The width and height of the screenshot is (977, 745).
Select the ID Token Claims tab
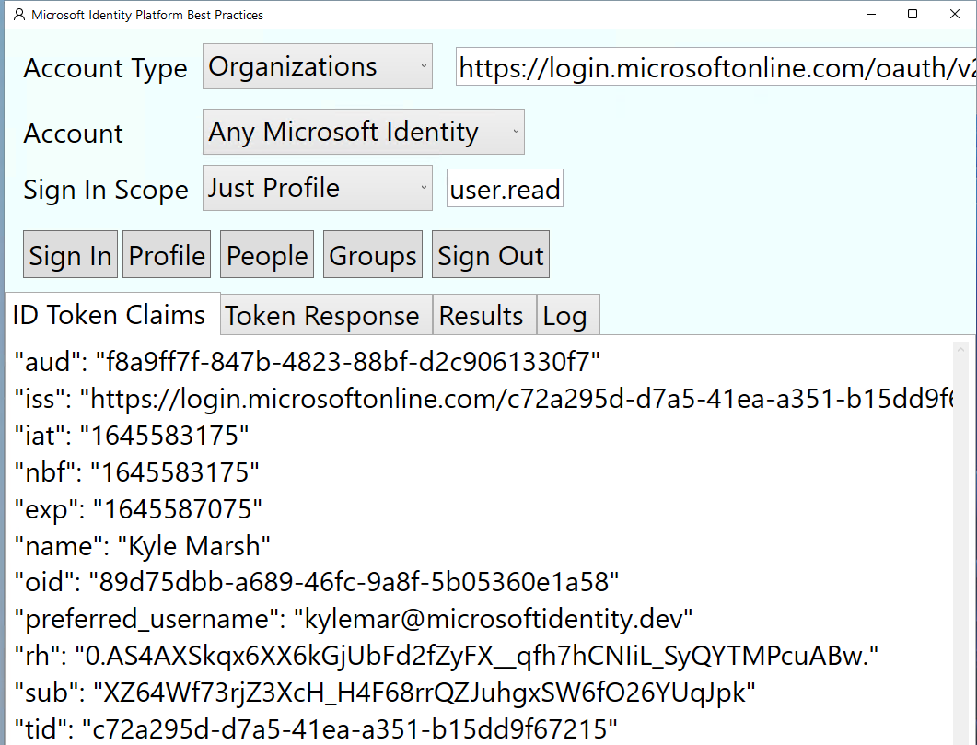click(112, 314)
